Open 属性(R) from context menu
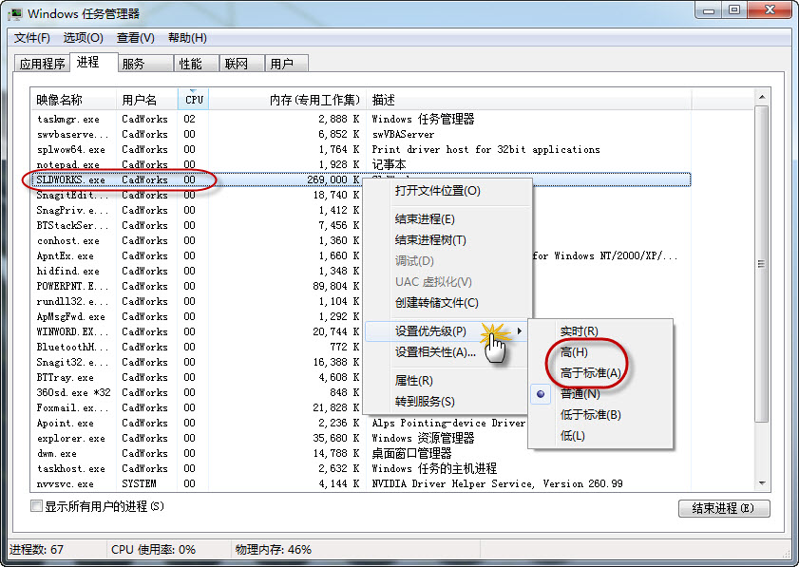Screen dimensions: 799x567 447,381
